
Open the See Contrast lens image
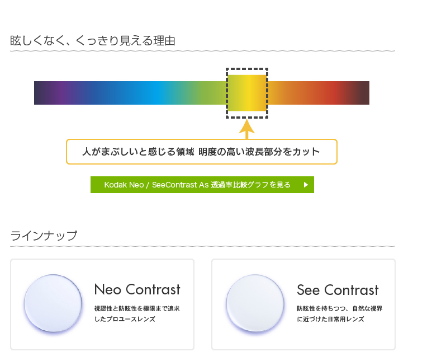point(255,304)
